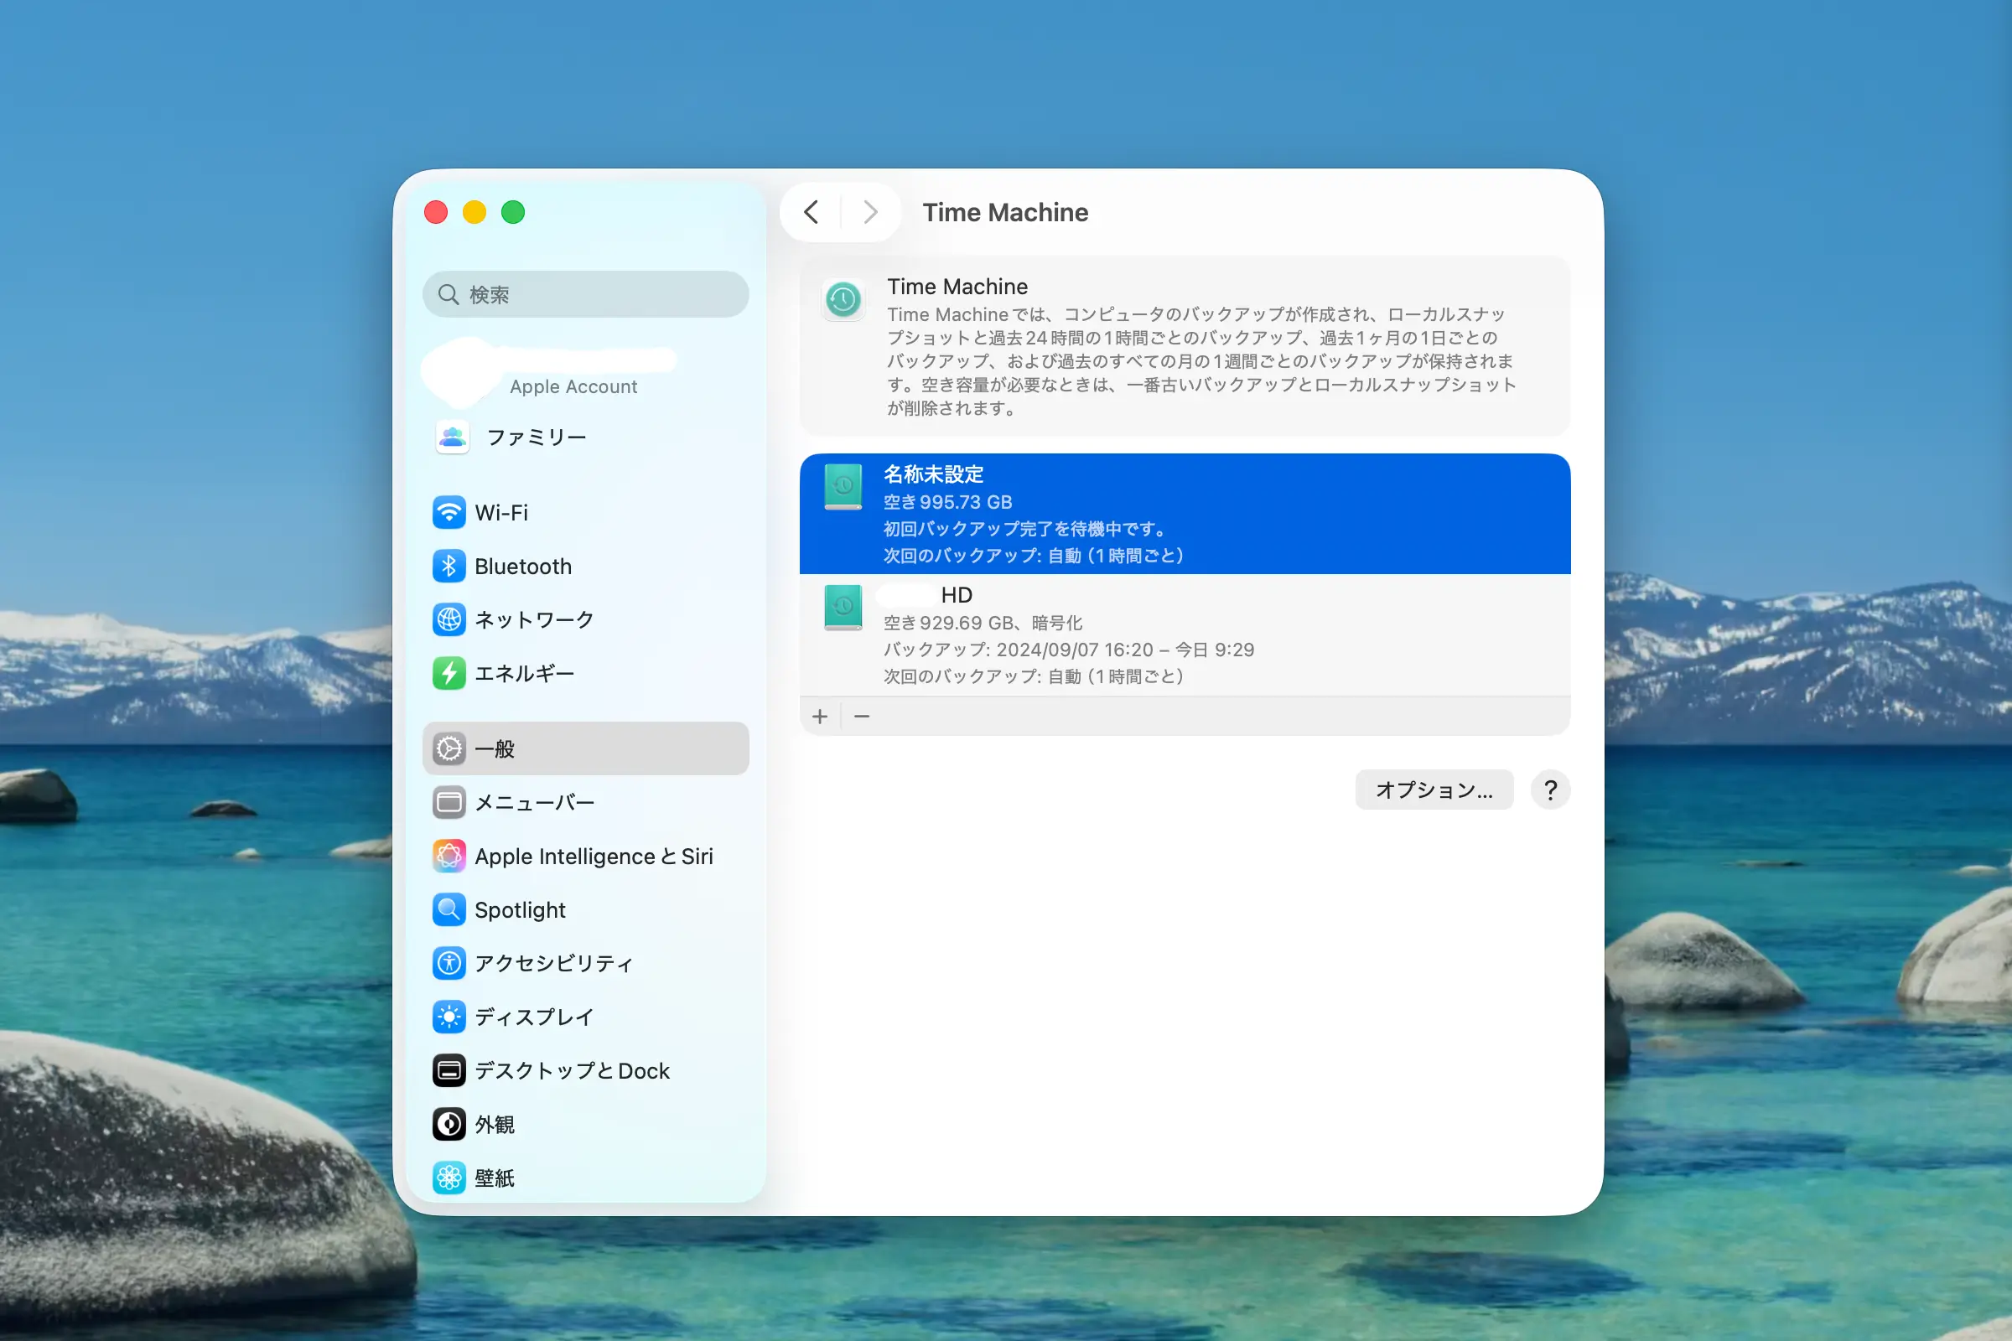Open 外観 appearance settings
This screenshot has height=1341, width=2012.
[x=495, y=1125]
